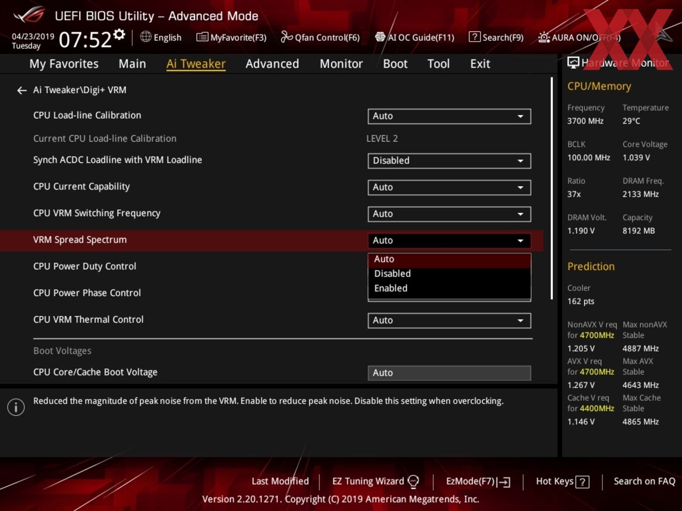Click the 1.267 V AVX voltage value
The height and width of the screenshot is (511, 682).
(581, 385)
